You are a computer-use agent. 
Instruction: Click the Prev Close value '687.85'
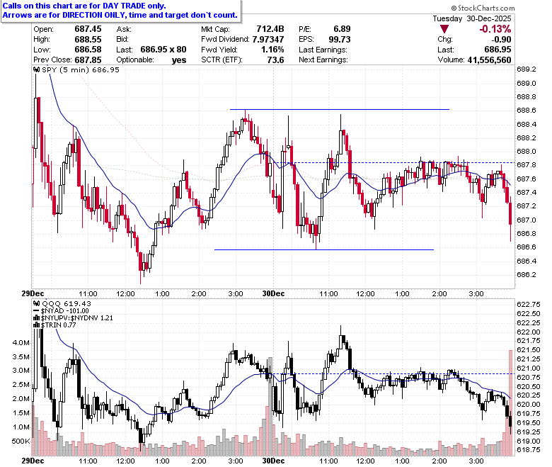(x=88, y=60)
